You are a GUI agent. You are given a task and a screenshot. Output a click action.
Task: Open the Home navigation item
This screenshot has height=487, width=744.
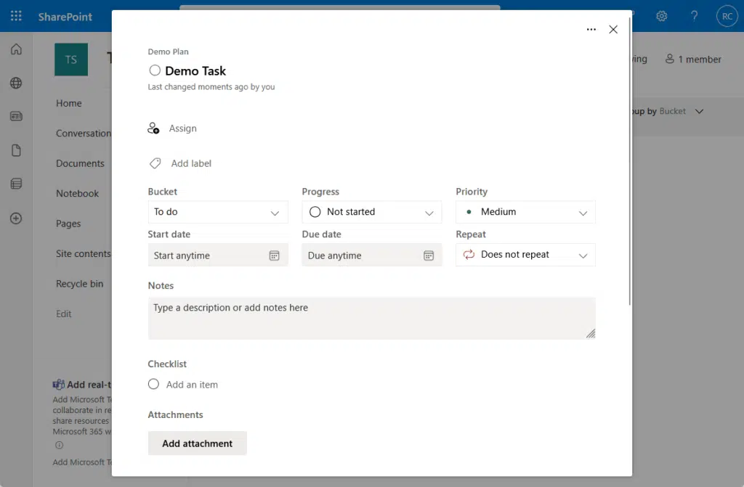(x=69, y=103)
